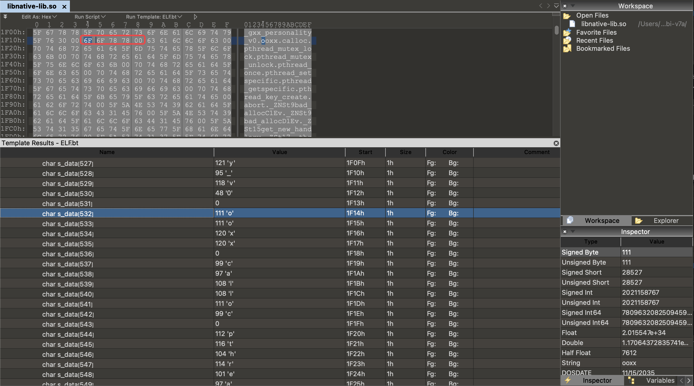Expand the Run Script dropdown

(90, 17)
